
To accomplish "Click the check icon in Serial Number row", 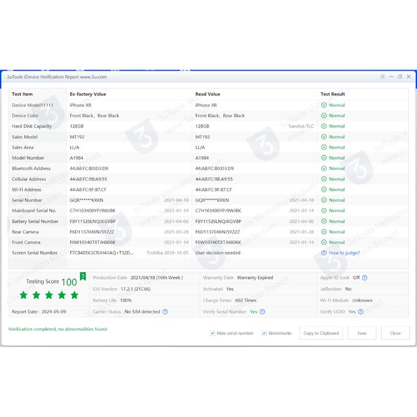I will [x=324, y=200].
